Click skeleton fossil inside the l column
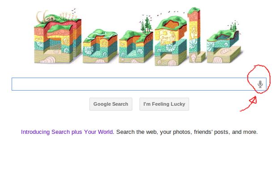 194,33
